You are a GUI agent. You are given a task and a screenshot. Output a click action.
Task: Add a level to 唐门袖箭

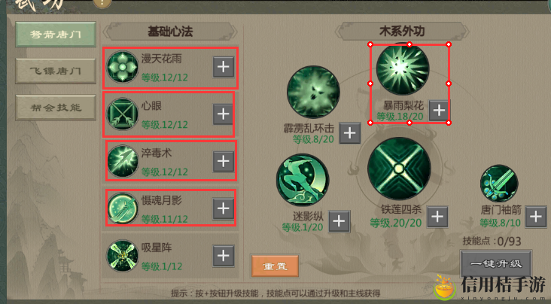pos(536,217)
